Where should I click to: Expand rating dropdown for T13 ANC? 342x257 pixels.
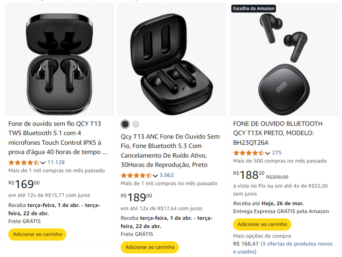[x=155, y=175]
